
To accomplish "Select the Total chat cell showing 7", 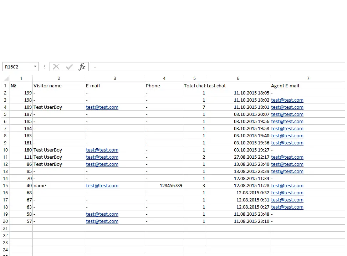I will (x=194, y=107).
